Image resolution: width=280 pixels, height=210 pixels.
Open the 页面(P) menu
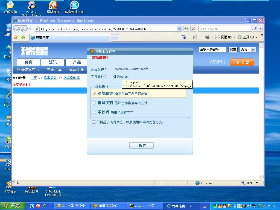click(225, 37)
